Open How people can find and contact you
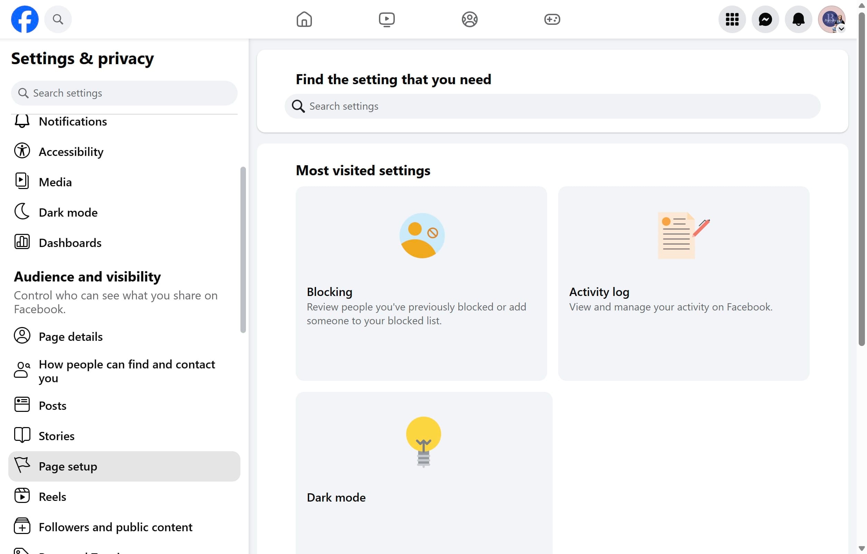 pyautogui.click(x=124, y=371)
